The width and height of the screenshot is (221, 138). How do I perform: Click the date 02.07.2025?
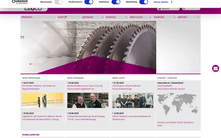pyautogui.click(x=28, y=83)
